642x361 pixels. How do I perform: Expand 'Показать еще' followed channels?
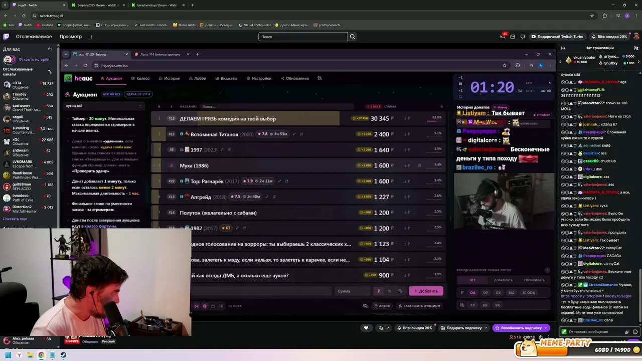[x=15, y=219]
